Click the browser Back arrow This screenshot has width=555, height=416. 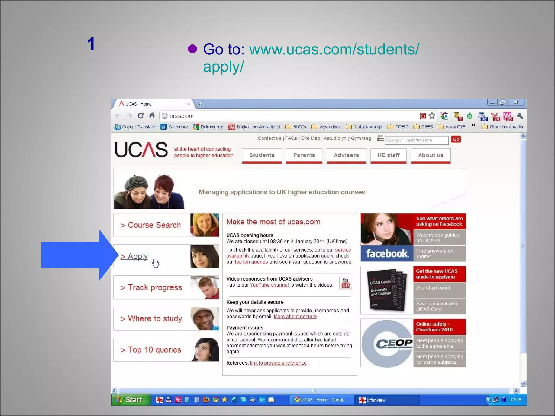click(x=118, y=116)
